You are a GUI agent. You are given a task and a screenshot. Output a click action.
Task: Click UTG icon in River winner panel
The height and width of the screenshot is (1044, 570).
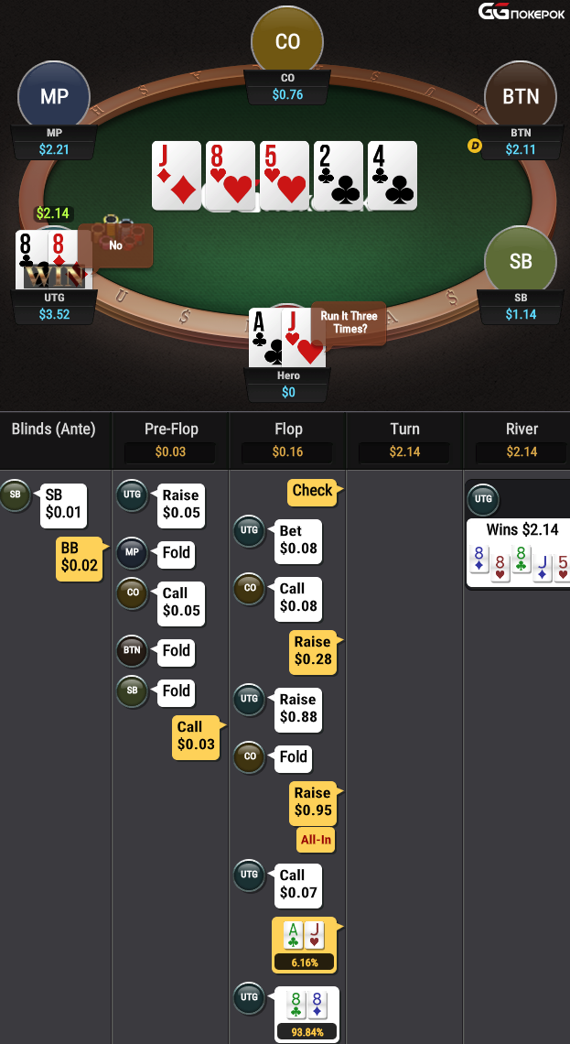coord(483,500)
